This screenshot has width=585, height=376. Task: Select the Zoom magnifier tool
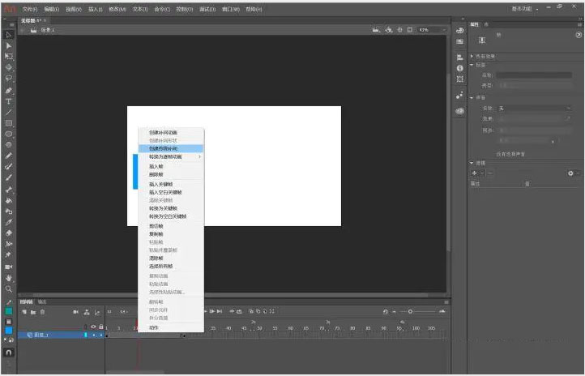click(9, 288)
